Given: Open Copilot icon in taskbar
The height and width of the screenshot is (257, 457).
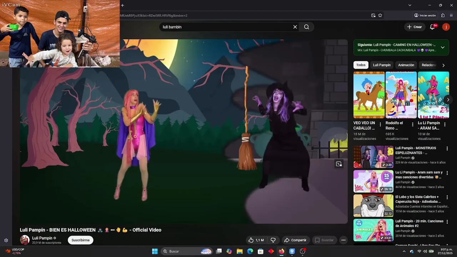Looking at the screenshot, I should 229,251.
